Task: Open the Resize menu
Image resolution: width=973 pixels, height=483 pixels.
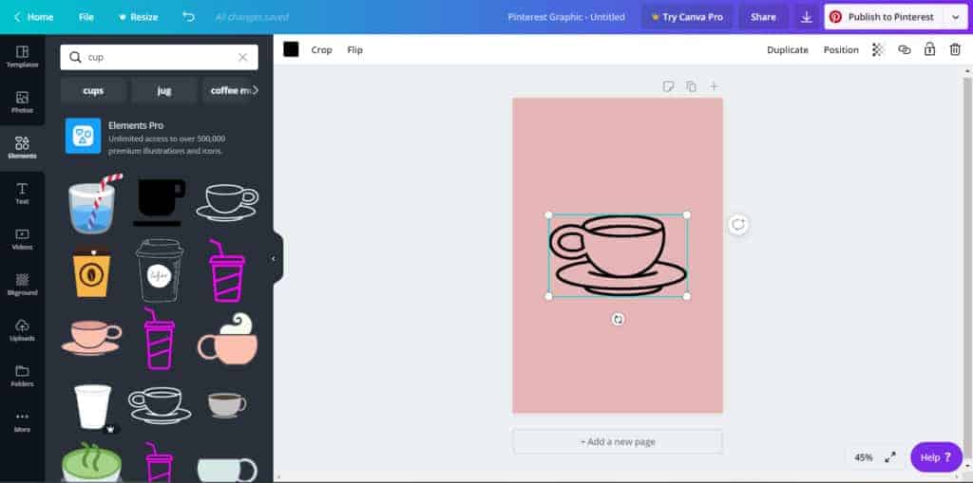Action: point(138,17)
